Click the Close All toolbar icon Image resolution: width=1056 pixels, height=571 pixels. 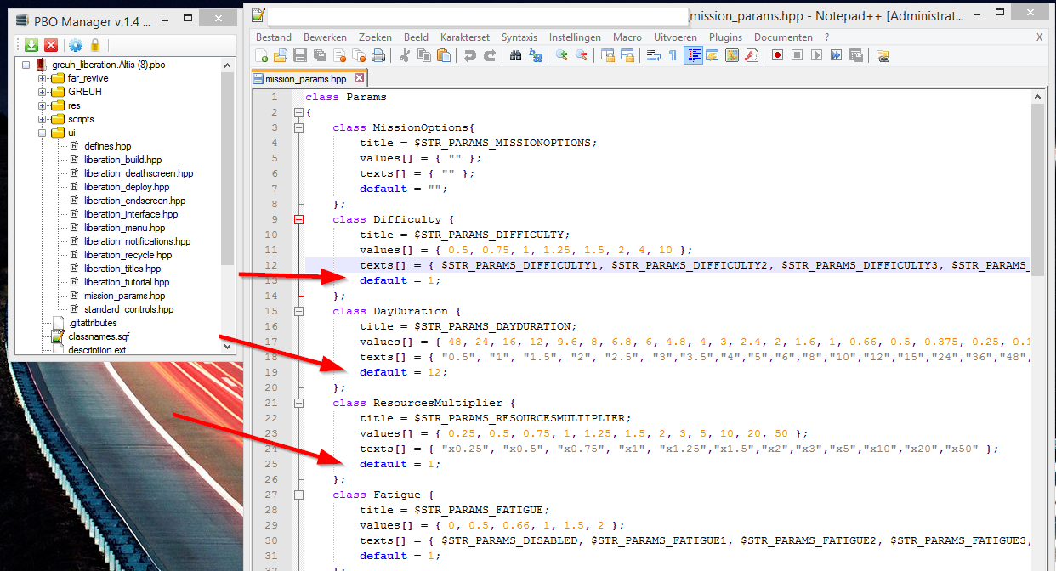point(359,55)
